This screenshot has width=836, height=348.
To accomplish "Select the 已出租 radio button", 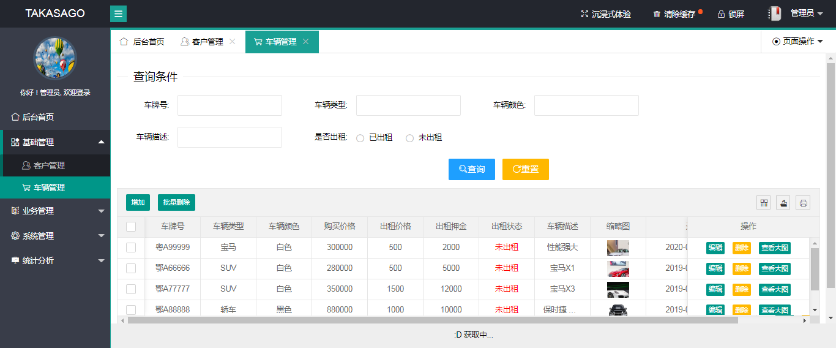I will [x=360, y=138].
